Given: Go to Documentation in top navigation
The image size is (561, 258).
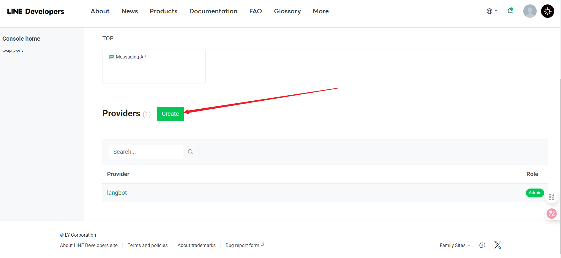Looking at the screenshot, I should click(213, 11).
